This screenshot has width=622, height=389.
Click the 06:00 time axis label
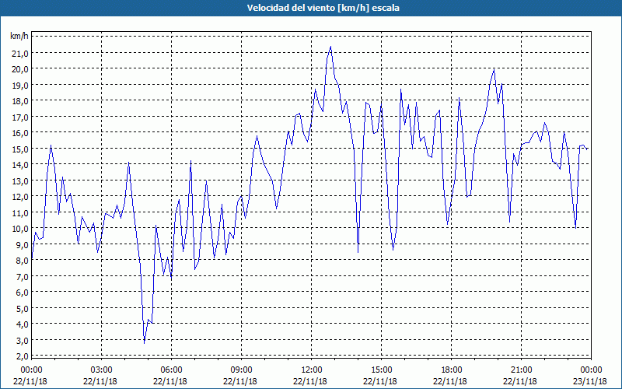tap(171, 370)
